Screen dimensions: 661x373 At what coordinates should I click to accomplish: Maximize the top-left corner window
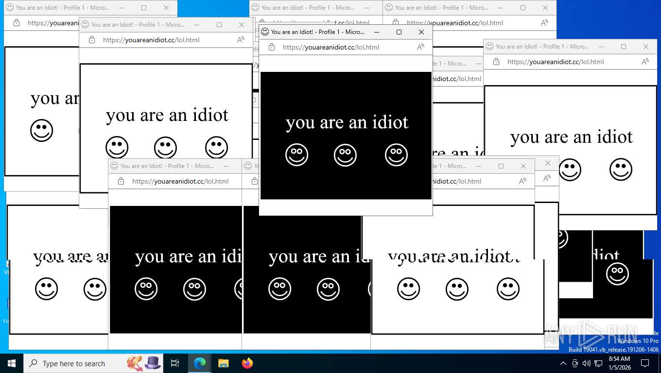[x=144, y=8]
